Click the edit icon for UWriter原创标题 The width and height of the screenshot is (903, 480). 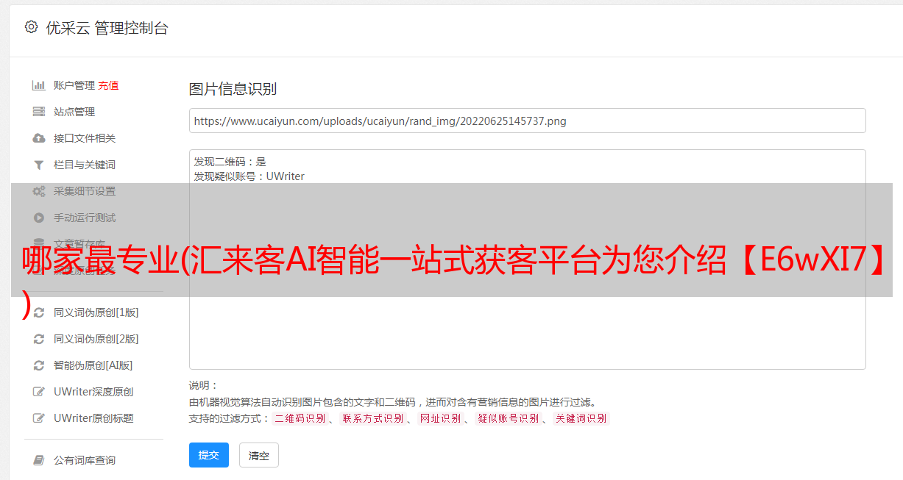pos(39,418)
